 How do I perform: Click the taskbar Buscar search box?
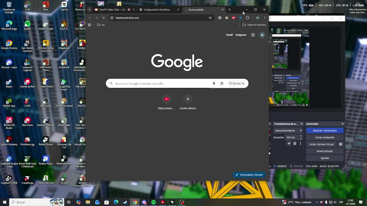click(x=37, y=202)
